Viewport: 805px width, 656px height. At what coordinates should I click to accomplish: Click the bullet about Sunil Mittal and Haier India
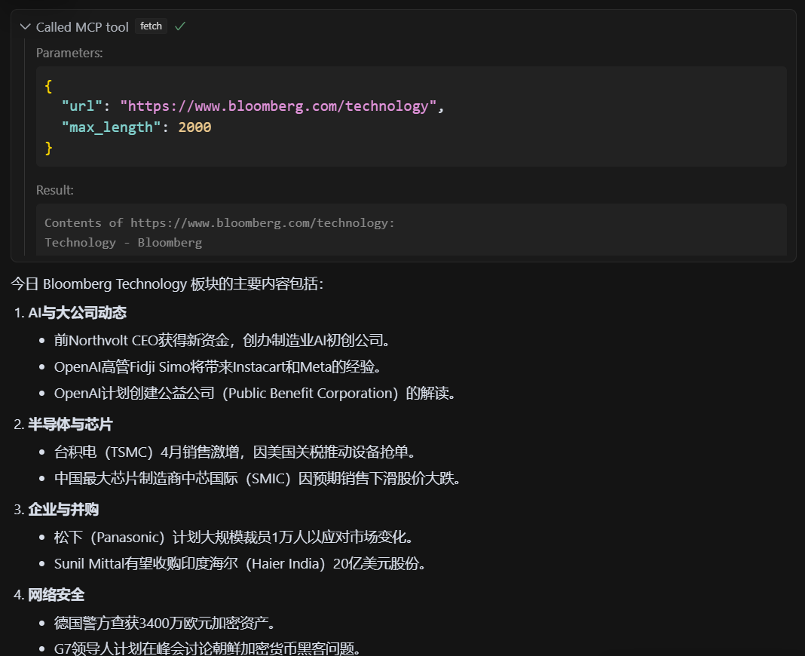[240, 564]
